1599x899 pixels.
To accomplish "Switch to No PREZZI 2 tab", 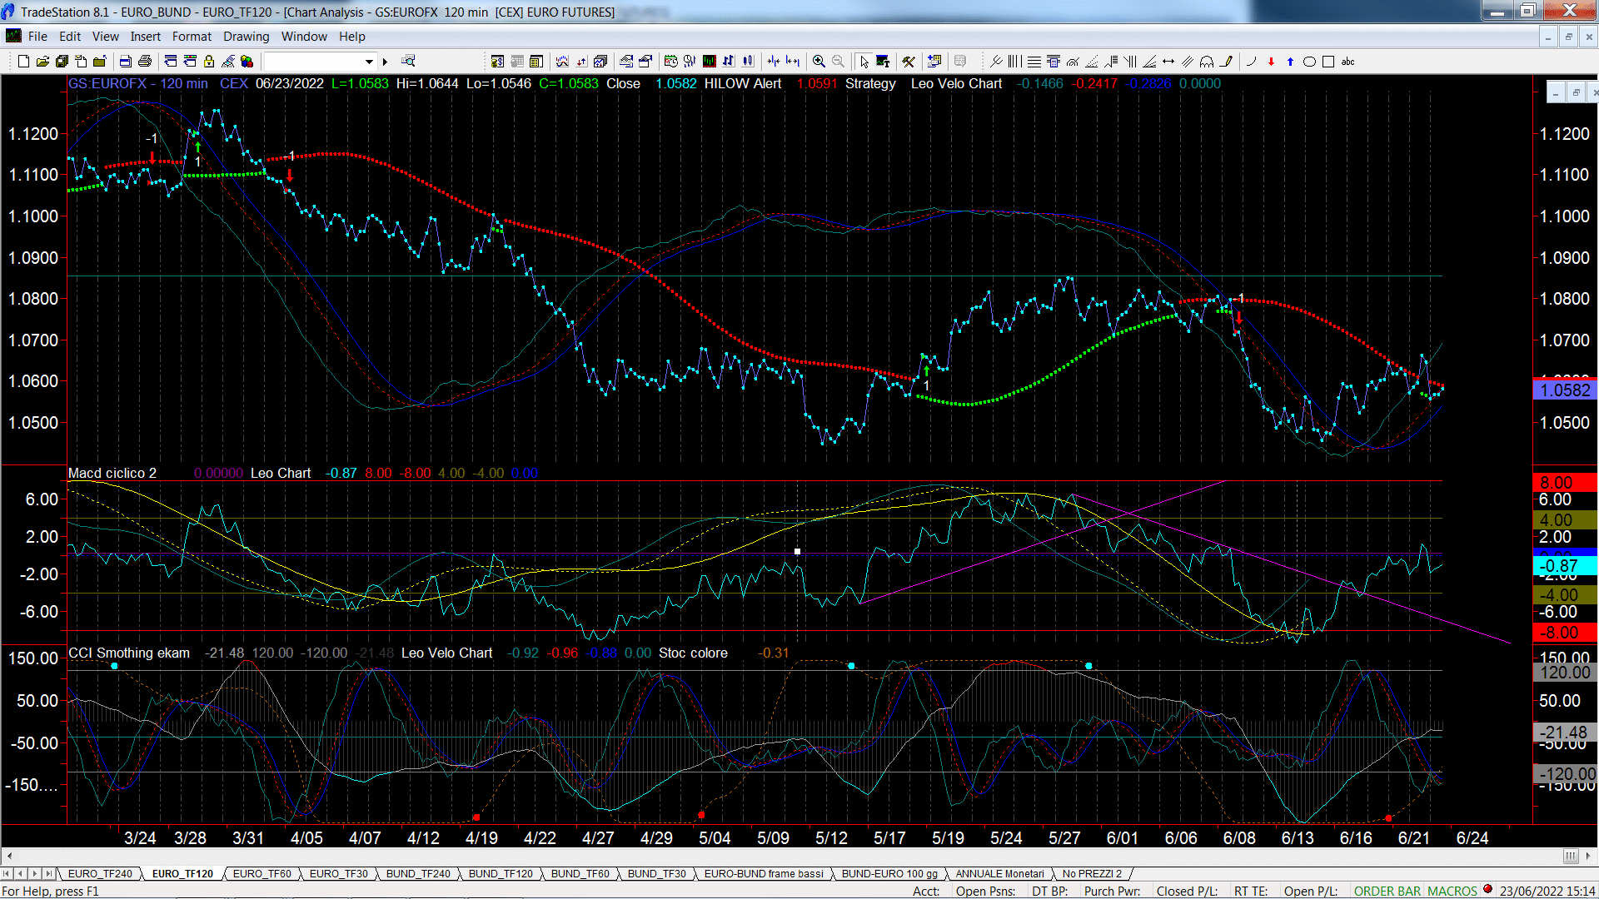I will click(1092, 873).
